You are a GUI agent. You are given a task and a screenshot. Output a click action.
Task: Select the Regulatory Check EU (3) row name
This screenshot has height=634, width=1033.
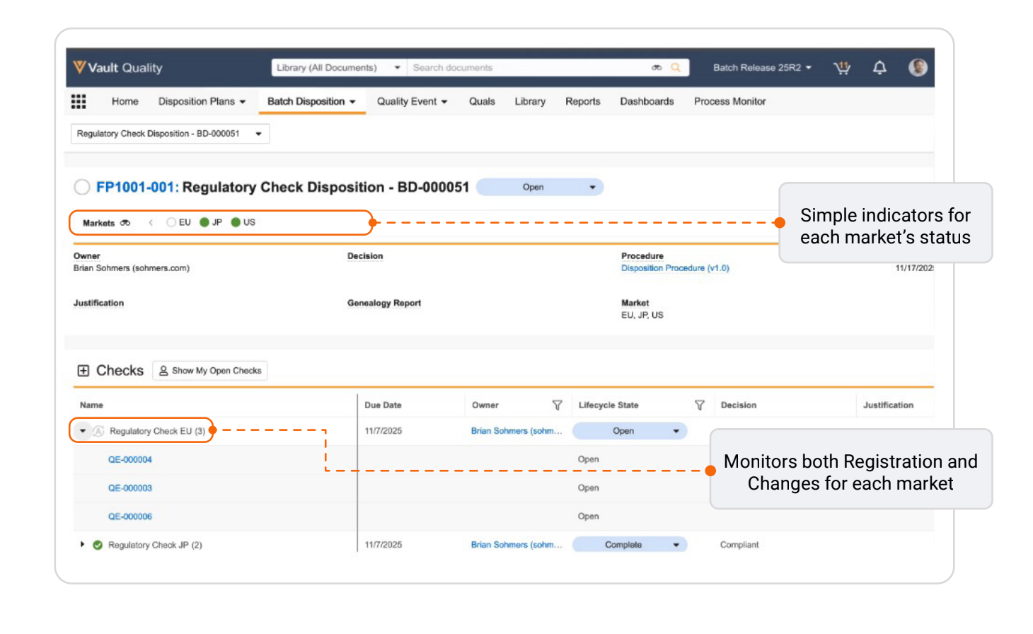pos(157,431)
